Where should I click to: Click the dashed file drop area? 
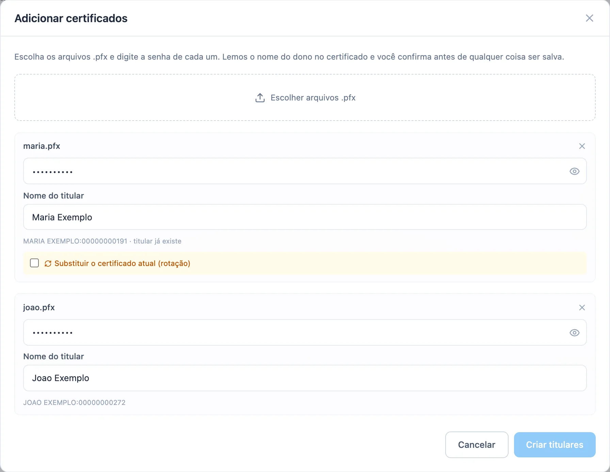pyautogui.click(x=305, y=97)
